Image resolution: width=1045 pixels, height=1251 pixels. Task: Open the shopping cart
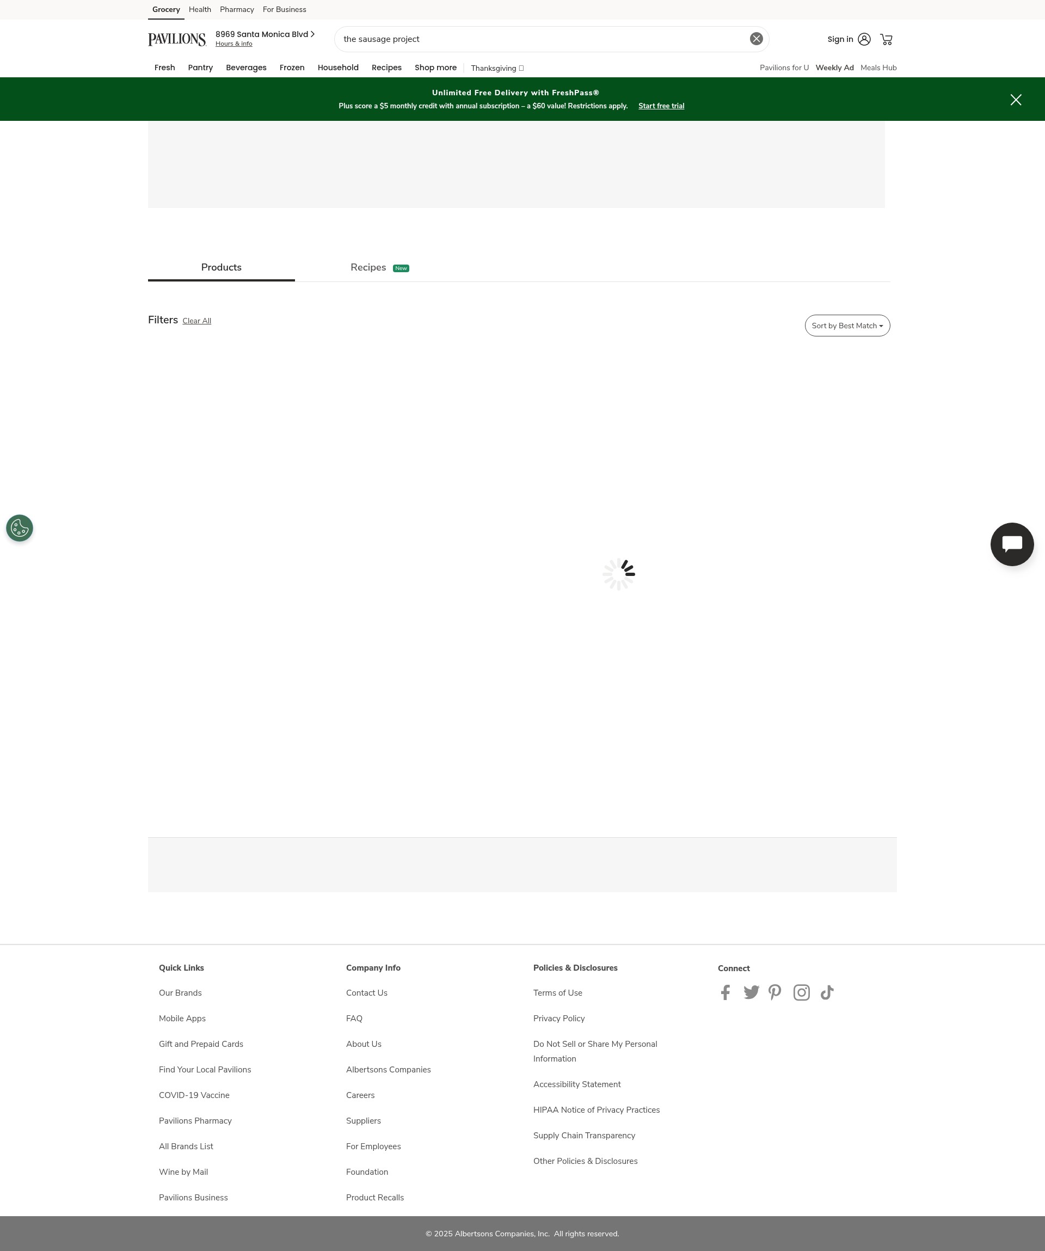pos(886,39)
